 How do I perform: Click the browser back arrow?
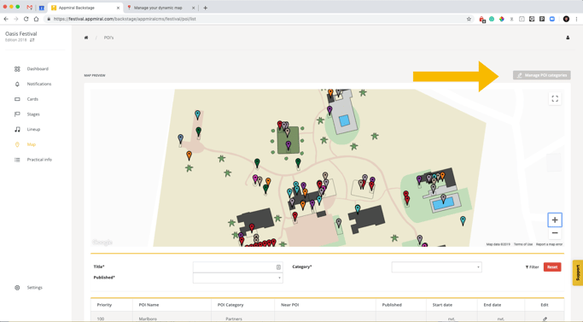6,19
